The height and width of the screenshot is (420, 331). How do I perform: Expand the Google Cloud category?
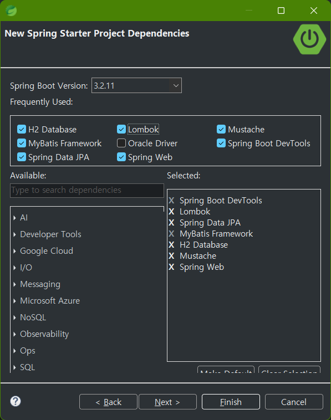[14, 251]
